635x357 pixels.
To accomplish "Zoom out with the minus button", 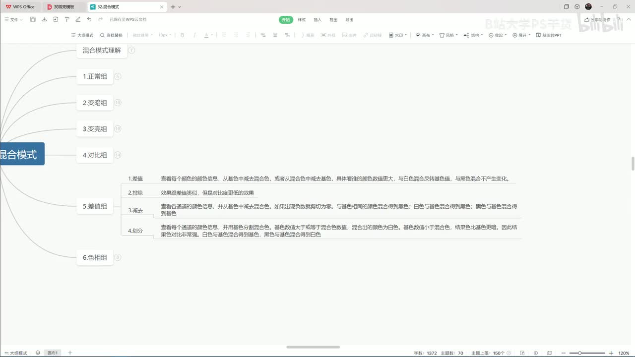I will (565, 353).
